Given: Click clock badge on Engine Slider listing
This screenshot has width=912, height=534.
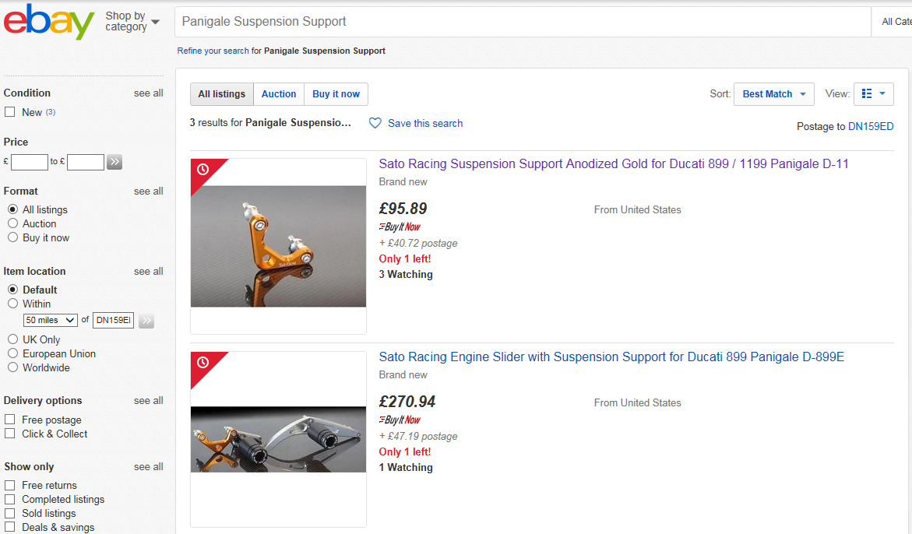Looking at the screenshot, I should click(203, 363).
